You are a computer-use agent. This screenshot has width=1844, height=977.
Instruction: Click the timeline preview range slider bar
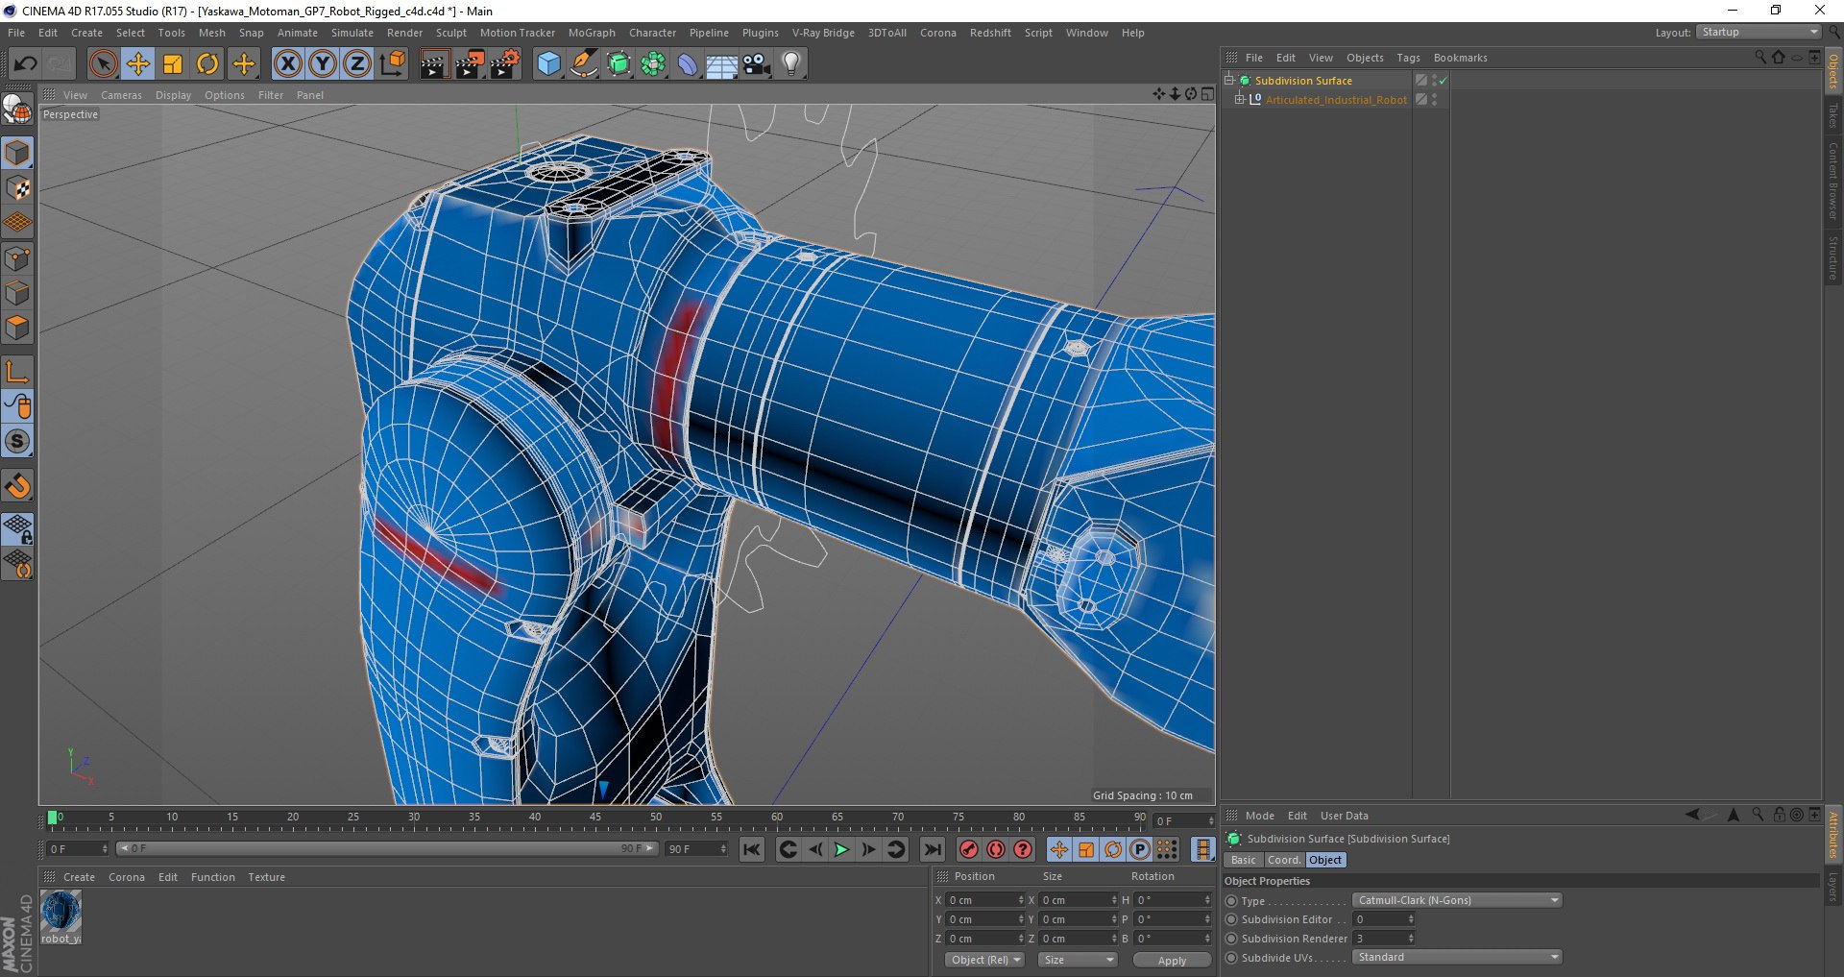click(x=386, y=848)
